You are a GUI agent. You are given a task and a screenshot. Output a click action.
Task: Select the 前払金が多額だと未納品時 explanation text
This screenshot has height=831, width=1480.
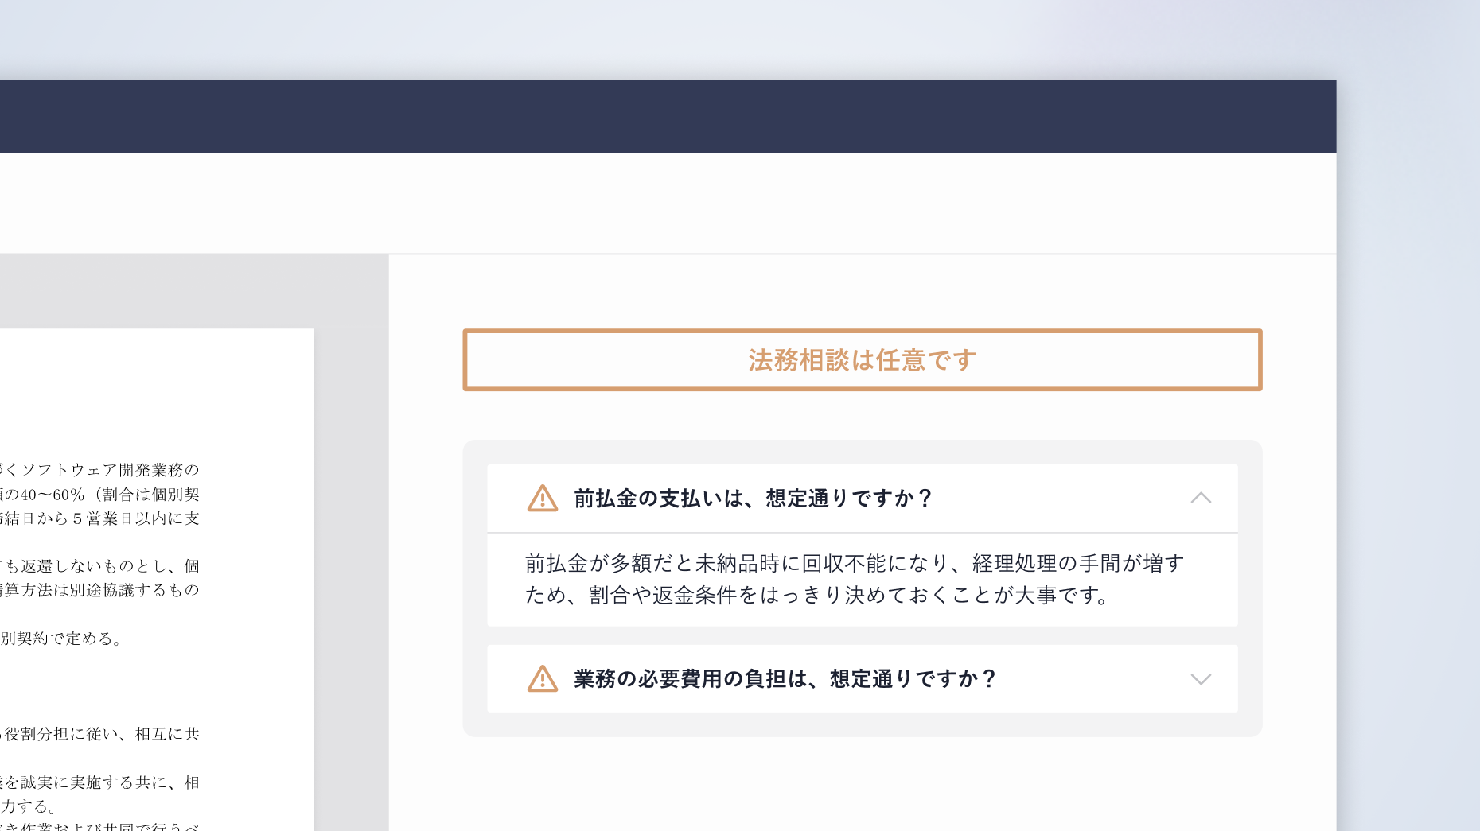855,580
